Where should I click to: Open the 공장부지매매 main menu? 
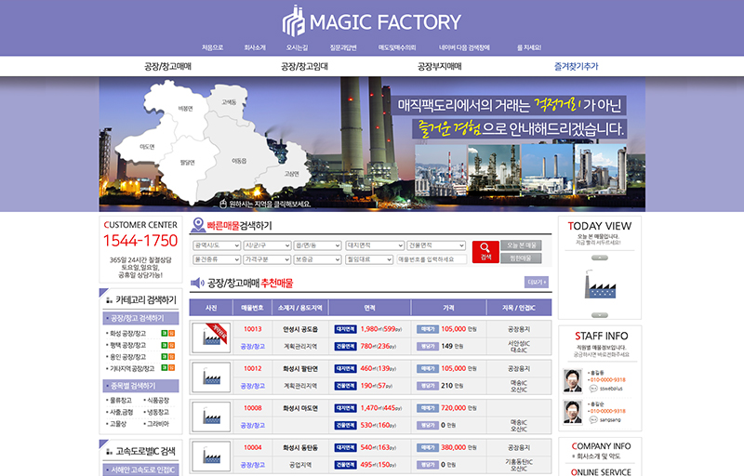(x=439, y=66)
